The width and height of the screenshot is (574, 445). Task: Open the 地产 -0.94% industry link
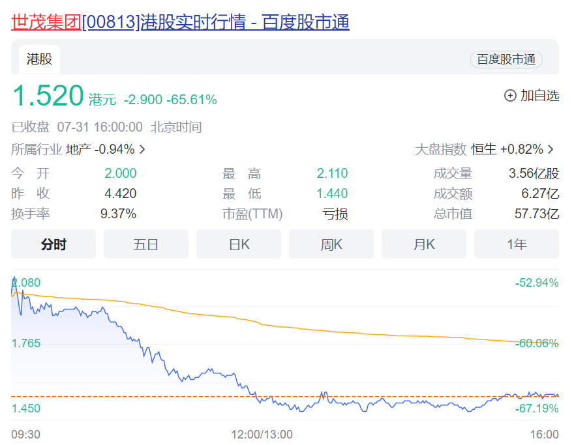point(100,149)
